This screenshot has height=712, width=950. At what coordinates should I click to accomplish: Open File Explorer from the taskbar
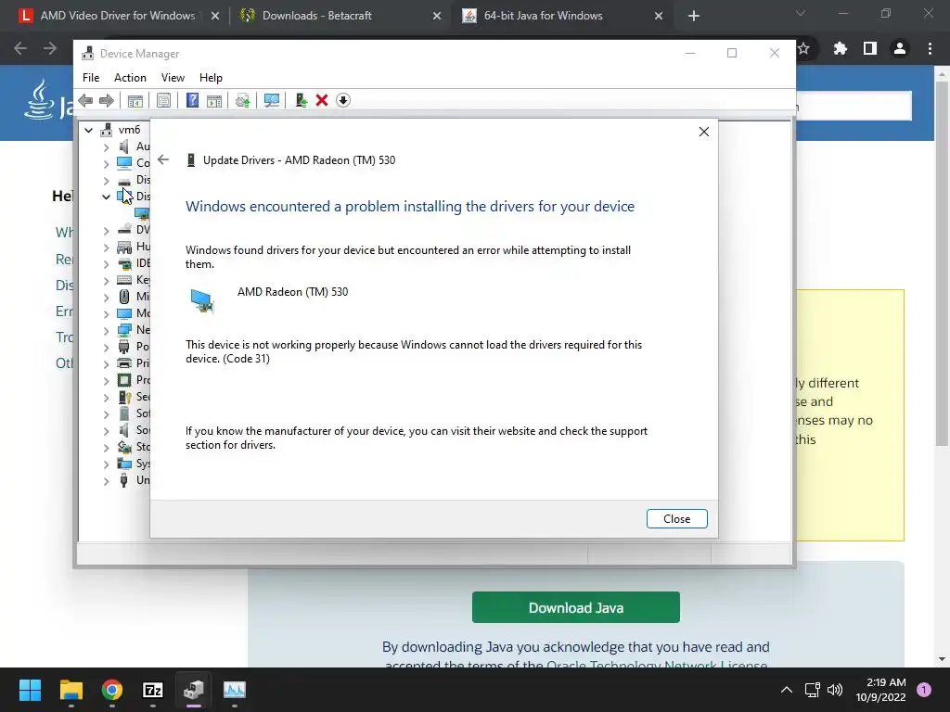click(71, 690)
